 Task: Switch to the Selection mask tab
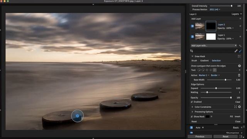[x=216, y=61]
